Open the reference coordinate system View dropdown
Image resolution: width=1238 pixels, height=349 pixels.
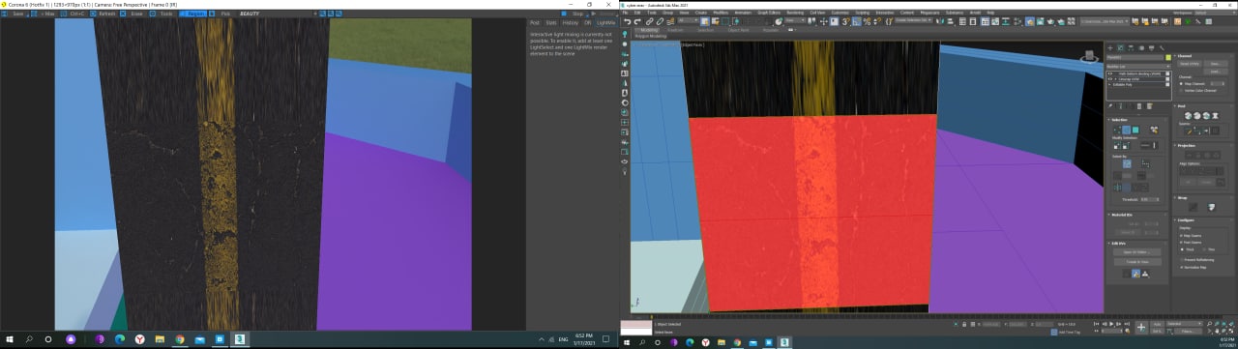(795, 21)
